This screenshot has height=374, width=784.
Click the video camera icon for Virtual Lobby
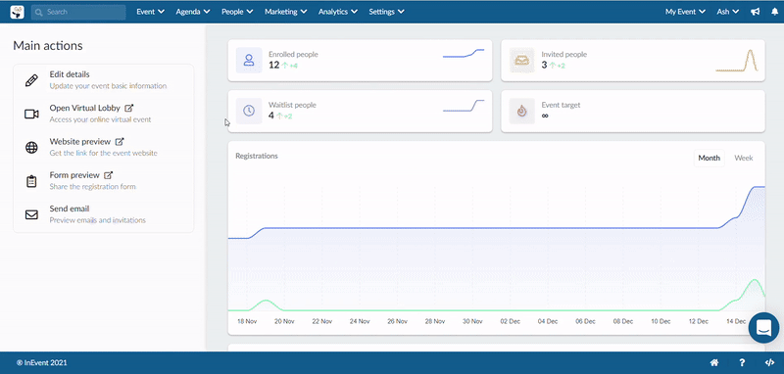coord(31,115)
